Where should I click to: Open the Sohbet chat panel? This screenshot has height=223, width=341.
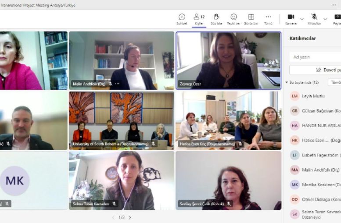click(182, 20)
